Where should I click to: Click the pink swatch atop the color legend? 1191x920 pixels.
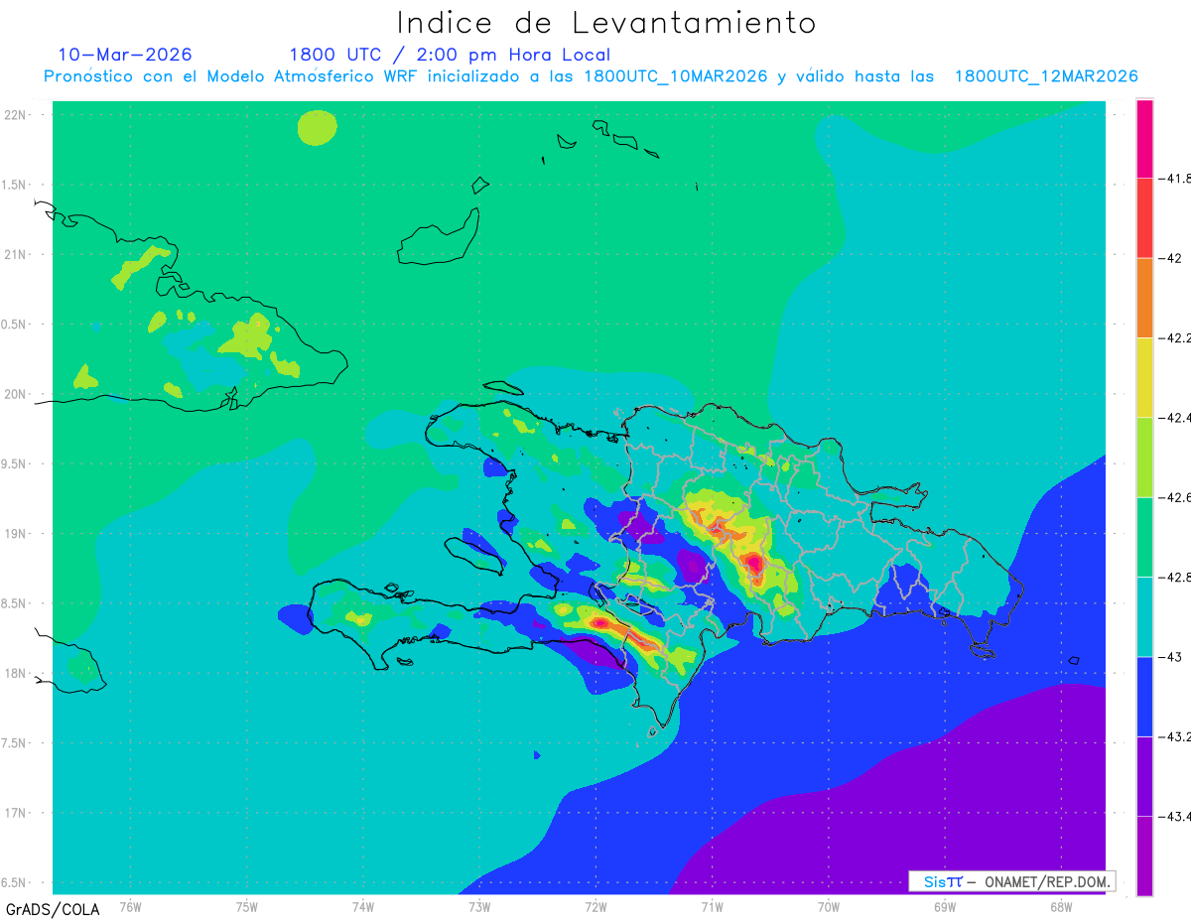[x=1144, y=139]
